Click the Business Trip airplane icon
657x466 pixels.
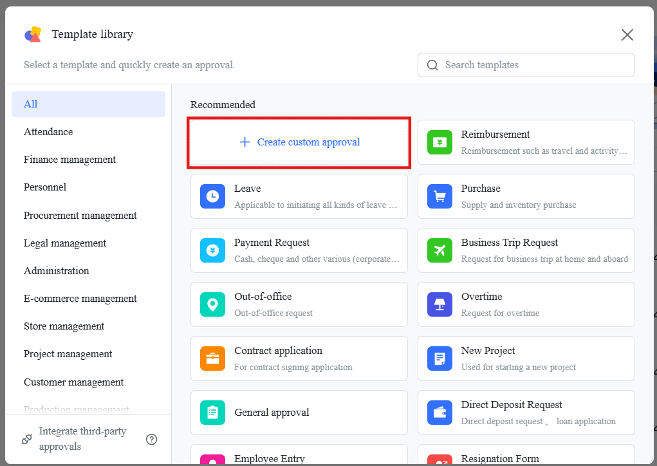tap(440, 250)
